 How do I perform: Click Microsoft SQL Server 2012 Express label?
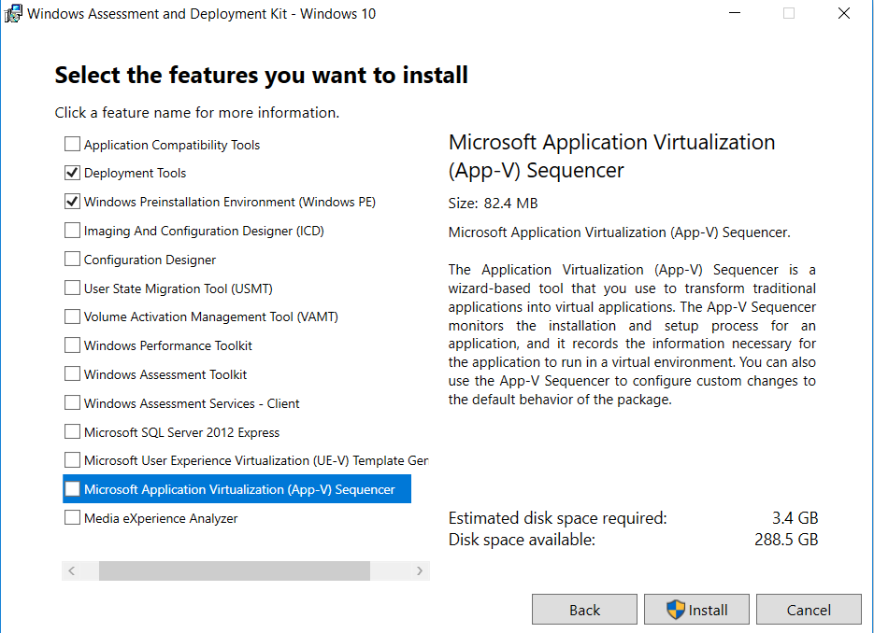(x=181, y=432)
